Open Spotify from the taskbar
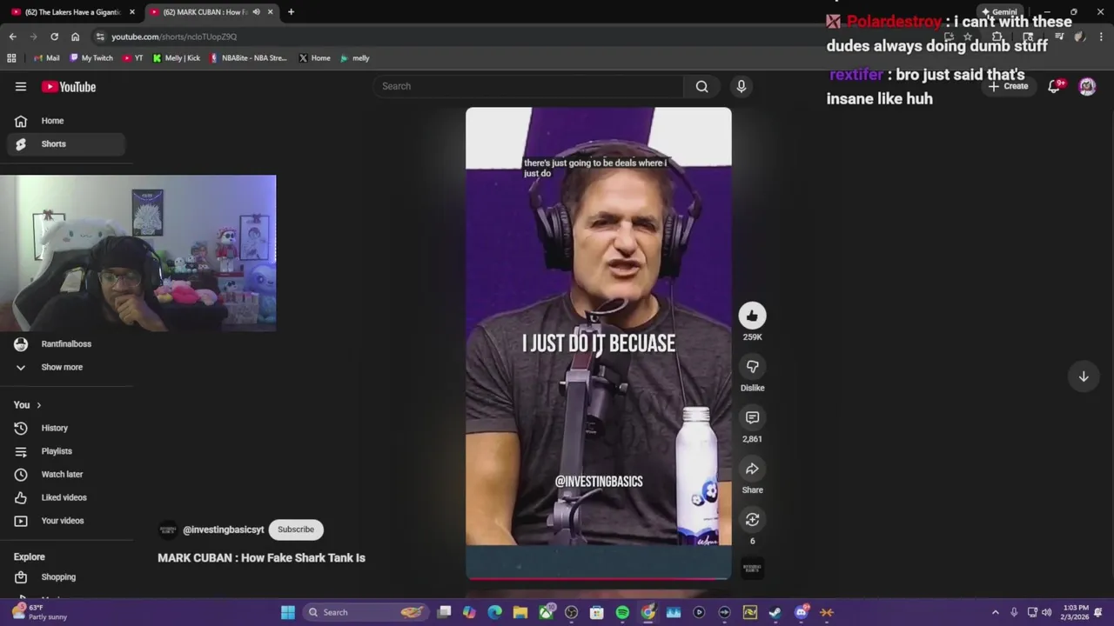 tap(622, 612)
